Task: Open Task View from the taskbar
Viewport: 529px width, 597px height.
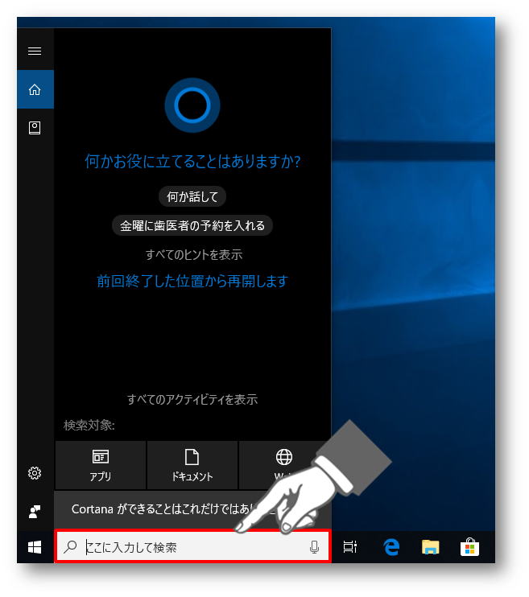Action: tap(350, 547)
